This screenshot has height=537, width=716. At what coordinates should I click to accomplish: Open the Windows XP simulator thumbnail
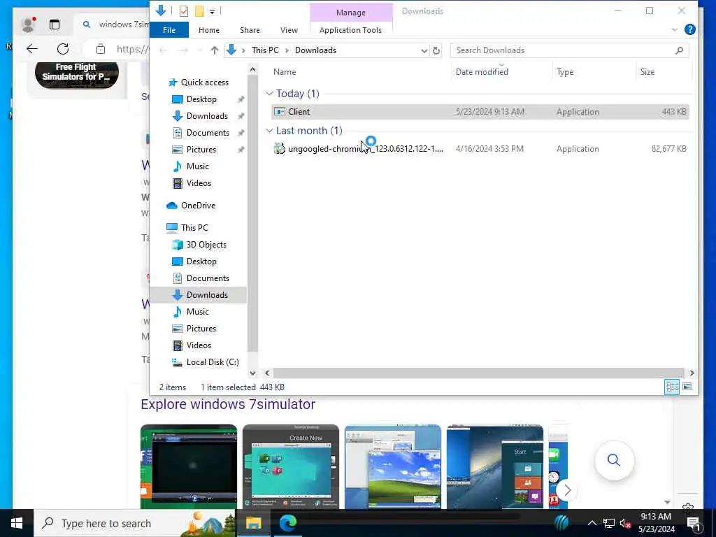[393, 466]
